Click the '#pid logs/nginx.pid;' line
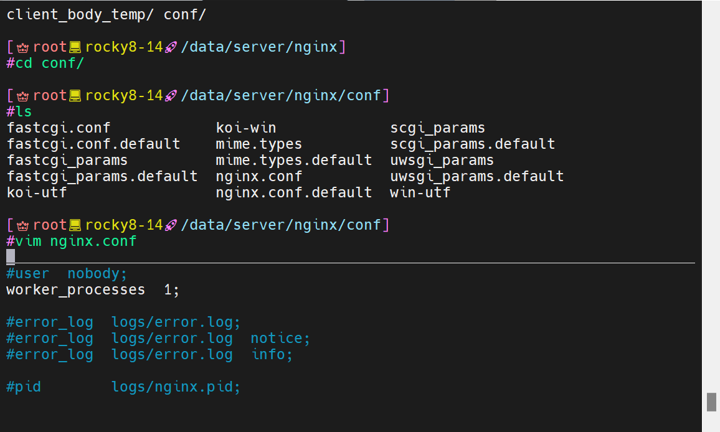This screenshot has height=432, width=720. point(123,387)
